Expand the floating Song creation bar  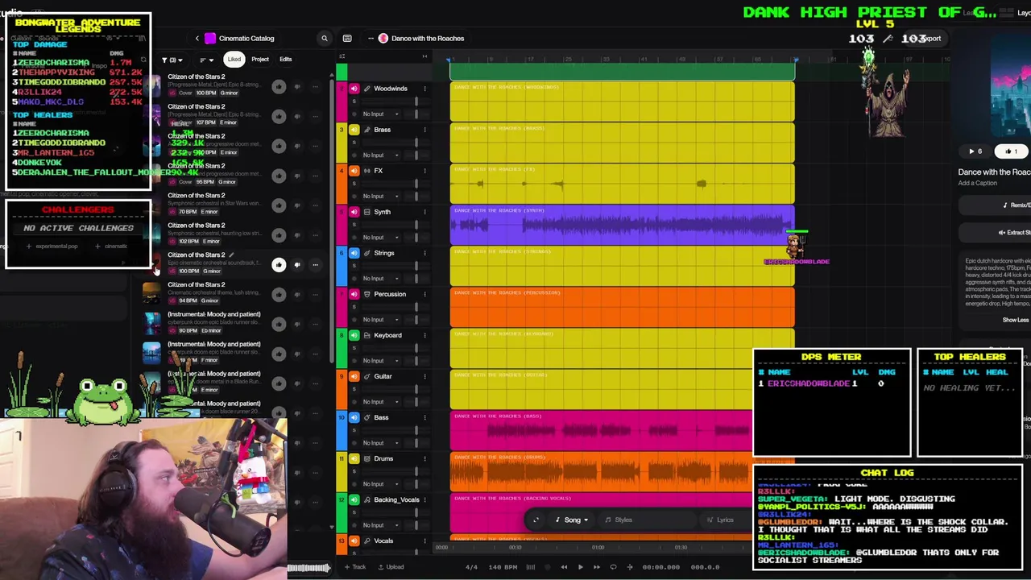coord(536,520)
